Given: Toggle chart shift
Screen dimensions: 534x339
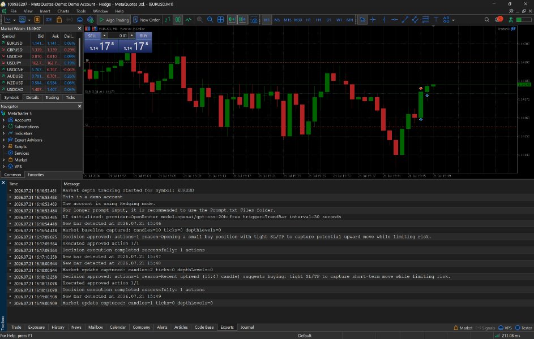Looking at the screenshot, I should coord(242,20).
